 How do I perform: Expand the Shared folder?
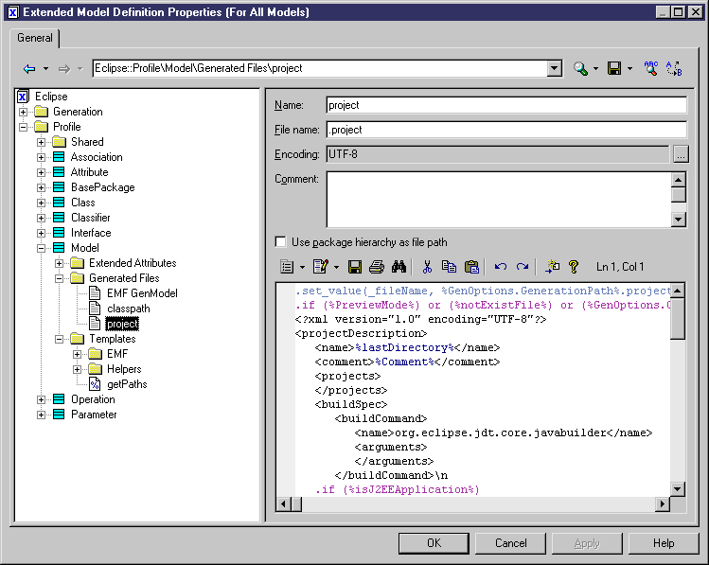pos(41,142)
